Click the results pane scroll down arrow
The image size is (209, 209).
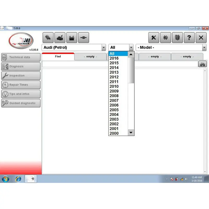tap(205, 172)
